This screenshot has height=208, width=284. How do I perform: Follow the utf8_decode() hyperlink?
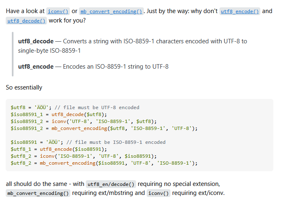coord(26,21)
